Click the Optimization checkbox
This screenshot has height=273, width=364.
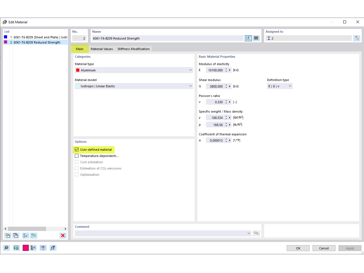[77, 175]
